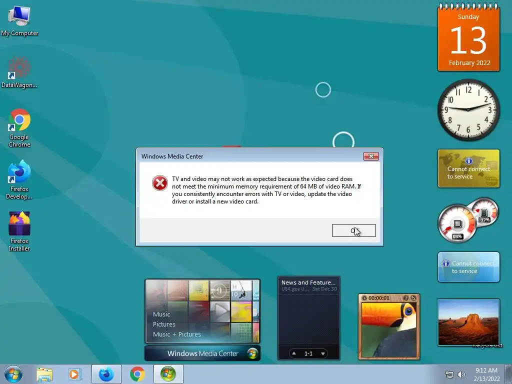Open the My Computer desktop icon

(19, 20)
